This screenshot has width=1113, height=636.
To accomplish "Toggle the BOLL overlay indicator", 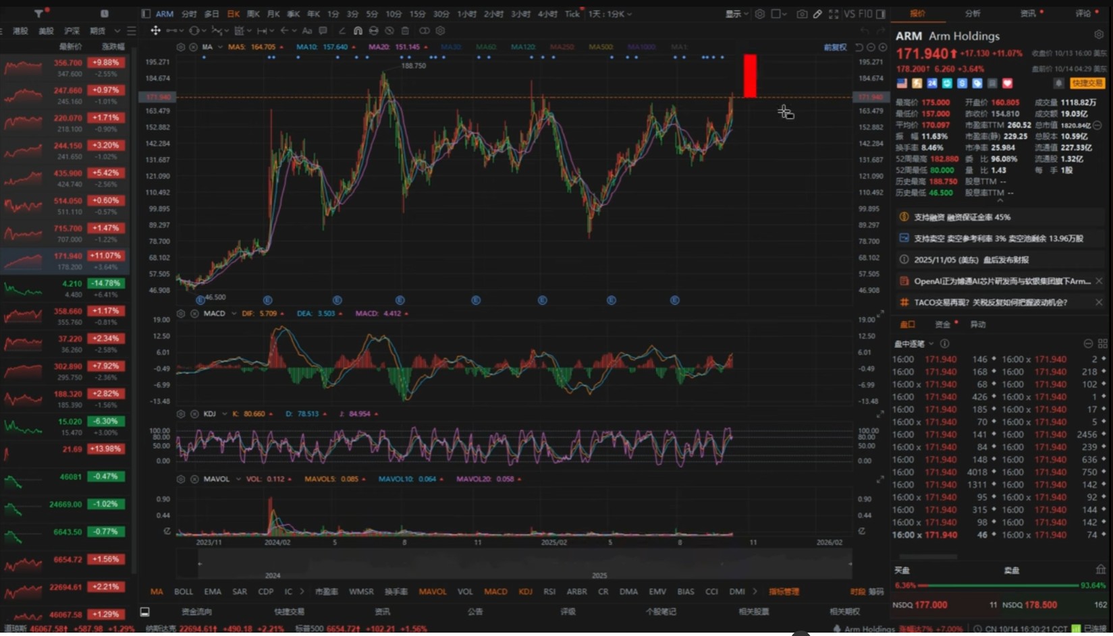I will click(x=184, y=591).
